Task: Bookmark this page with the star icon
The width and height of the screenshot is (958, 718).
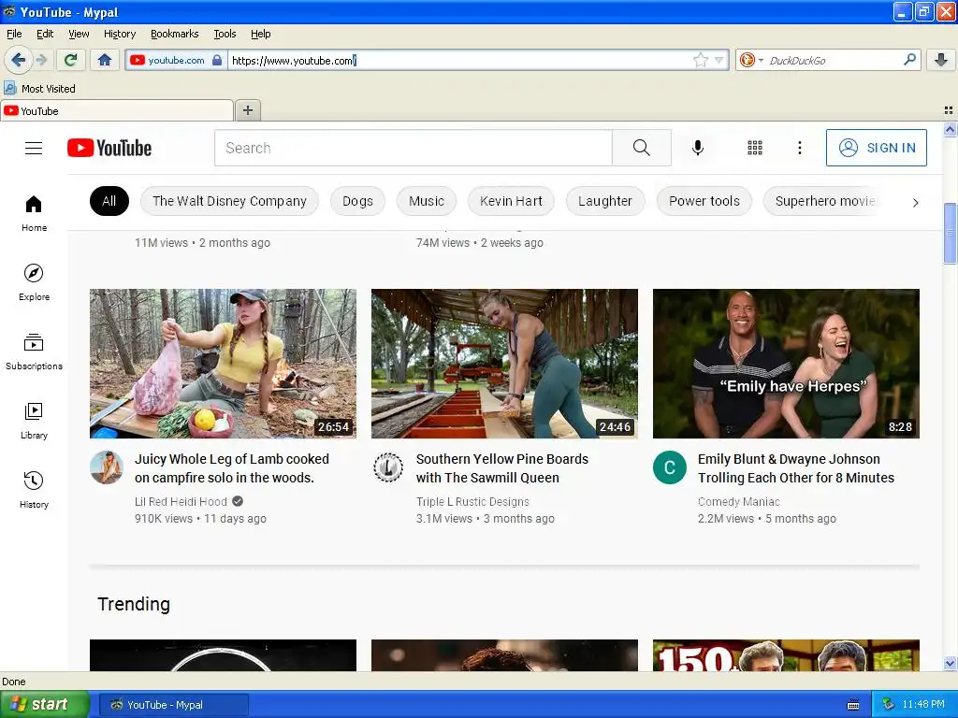Action: tap(700, 60)
